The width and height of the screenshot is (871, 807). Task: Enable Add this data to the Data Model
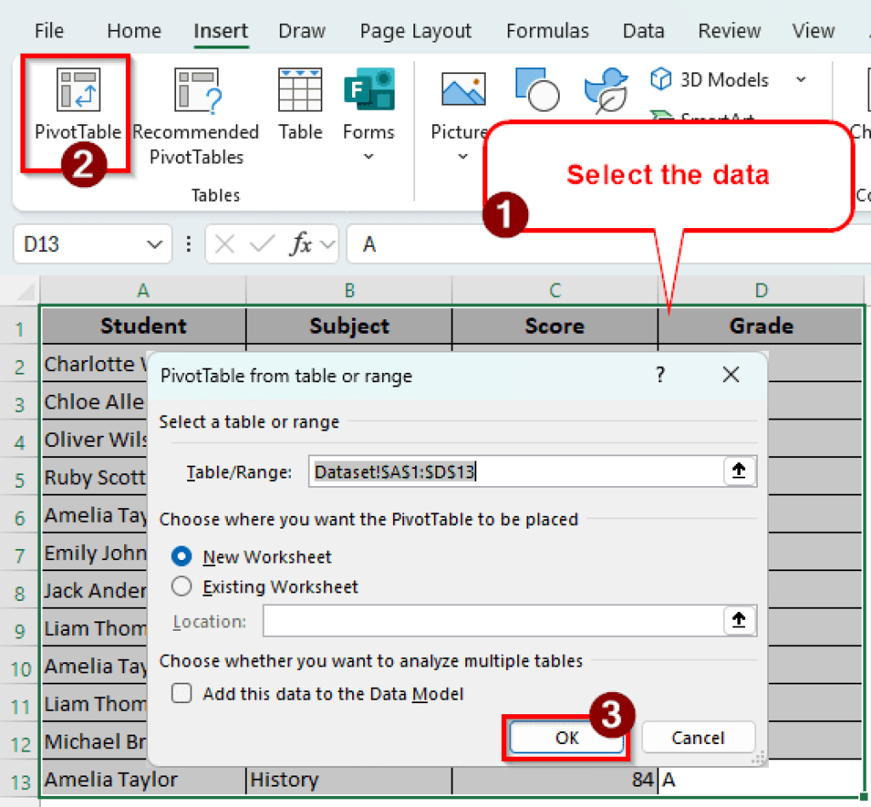(x=181, y=693)
